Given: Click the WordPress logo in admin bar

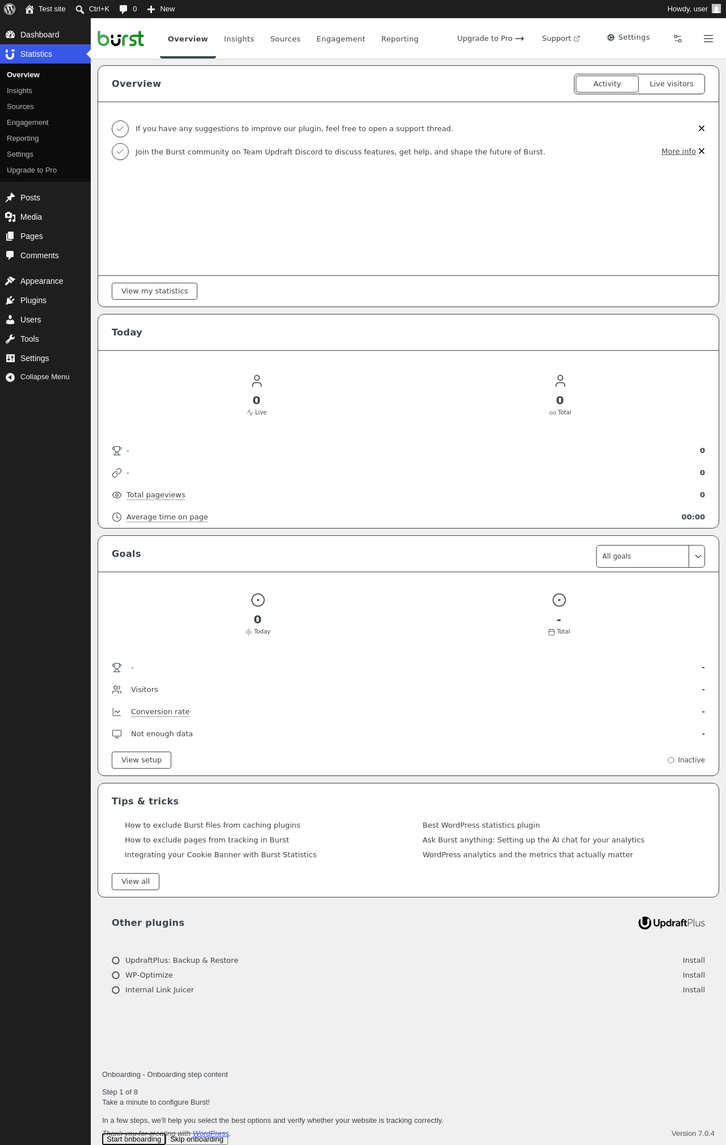Looking at the screenshot, I should (10, 9).
